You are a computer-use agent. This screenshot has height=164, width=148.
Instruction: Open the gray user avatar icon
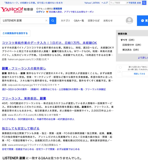point(129,20)
